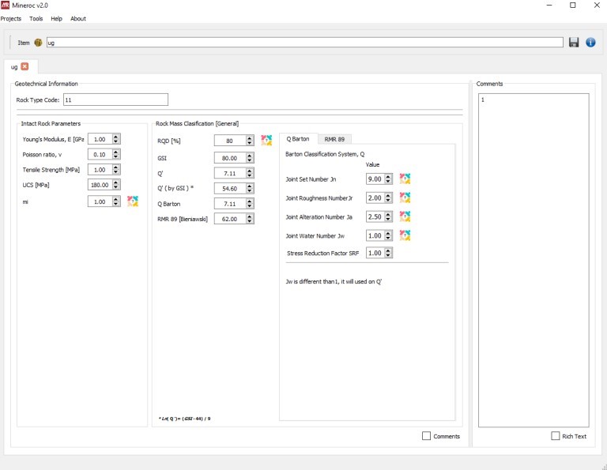Image resolution: width=607 pixels, height=470 pixels.
Task: Open helper icon for Joint Alteration Number Ja
Action: (405, 216)
